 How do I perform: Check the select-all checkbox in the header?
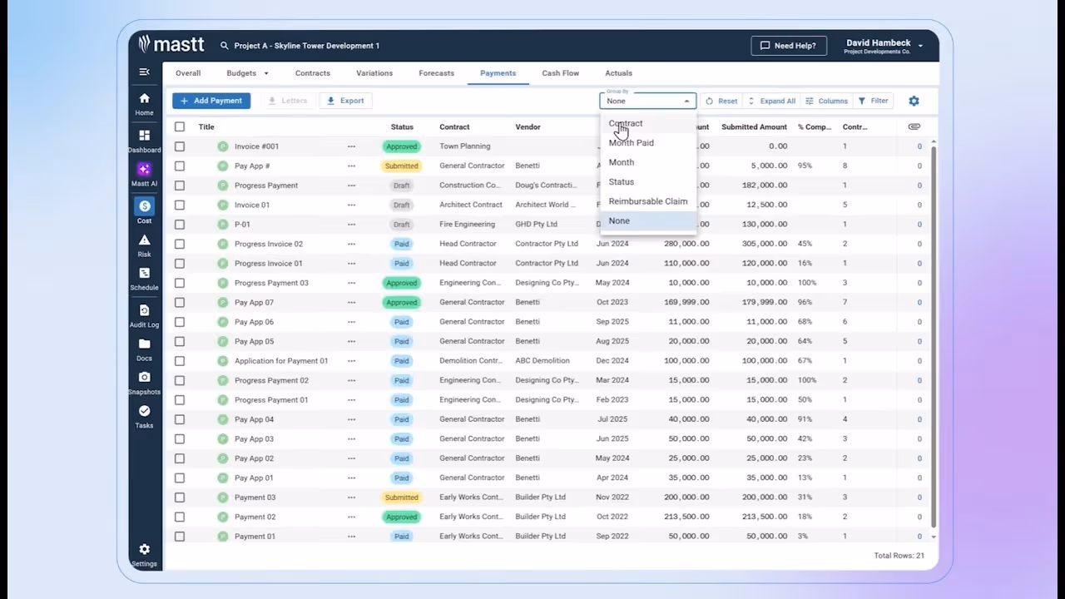[179, 126]
